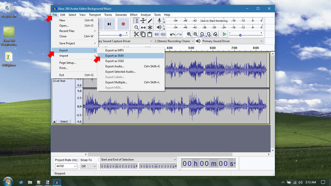Click Print... in the File menu
The image size is (331, 186).
click(74, 68)
